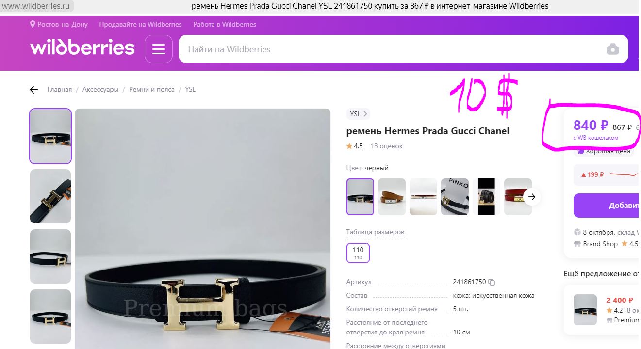Open Аксессуары breadcrumb

(100, 90)
